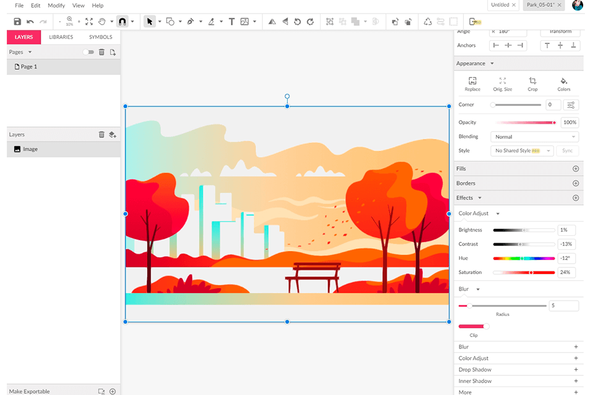Image resolution: width=593 pixels, height=395 pixels.
Task: Collapse the Color Adjust effect arrow
Action: pos(498,214)
